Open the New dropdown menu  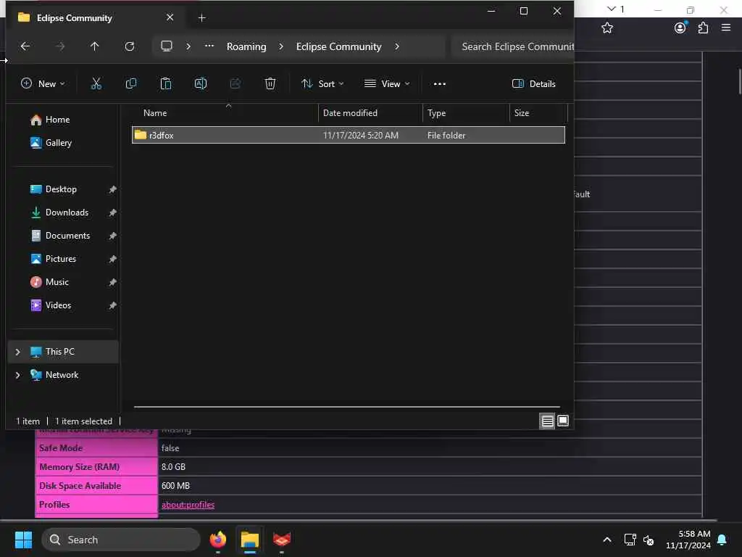coord(43,84)
